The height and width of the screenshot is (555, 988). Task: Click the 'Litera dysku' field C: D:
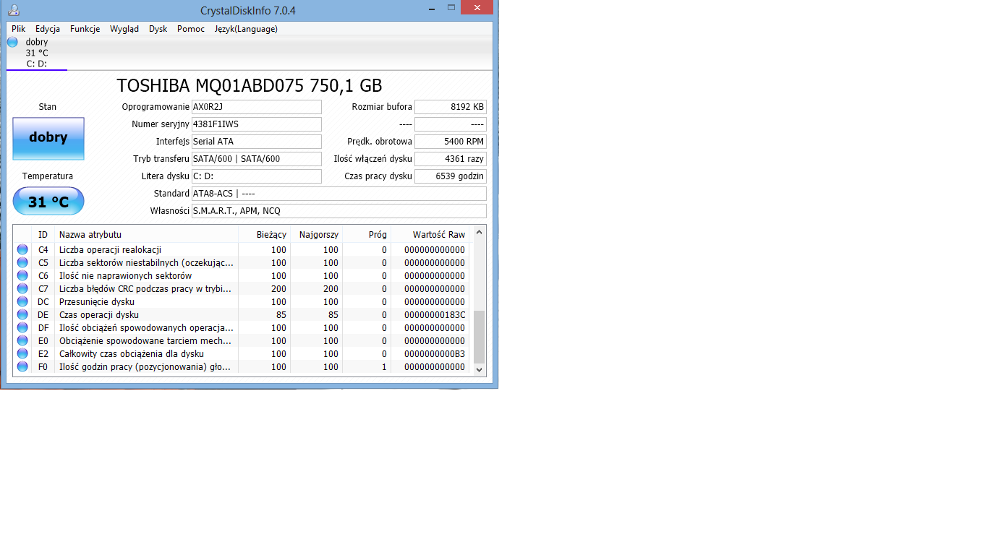tap(256, 176)
